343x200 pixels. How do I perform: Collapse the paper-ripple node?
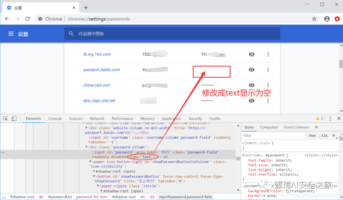(x=98, y=186)
